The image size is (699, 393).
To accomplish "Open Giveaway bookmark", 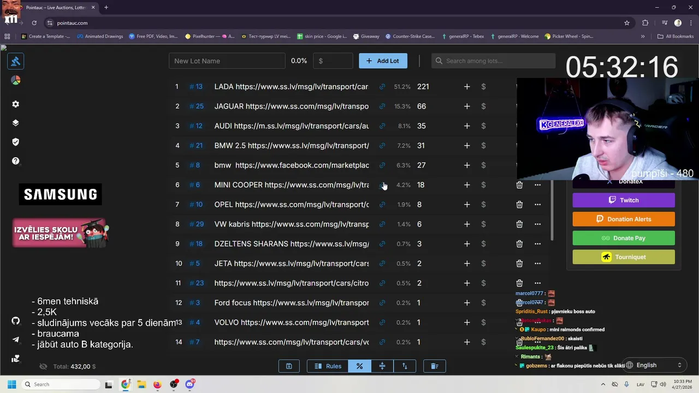I will tap(366, 37).
